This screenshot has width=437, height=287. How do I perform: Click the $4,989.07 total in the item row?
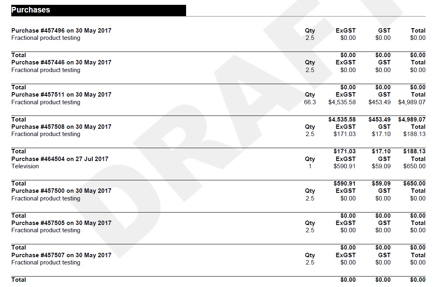[x=412, y=102]
